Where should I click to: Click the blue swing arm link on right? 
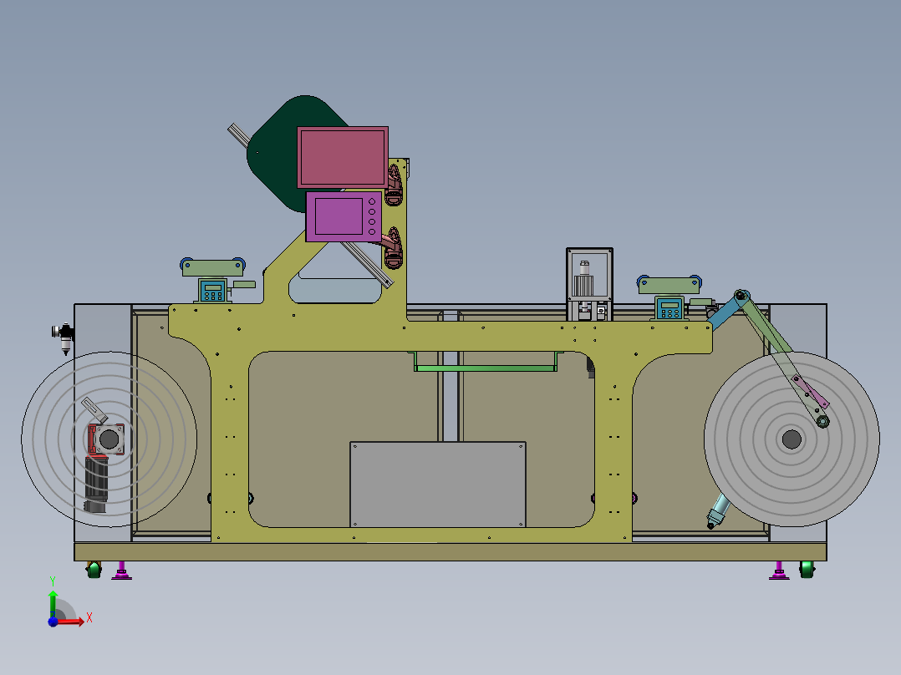728,311
